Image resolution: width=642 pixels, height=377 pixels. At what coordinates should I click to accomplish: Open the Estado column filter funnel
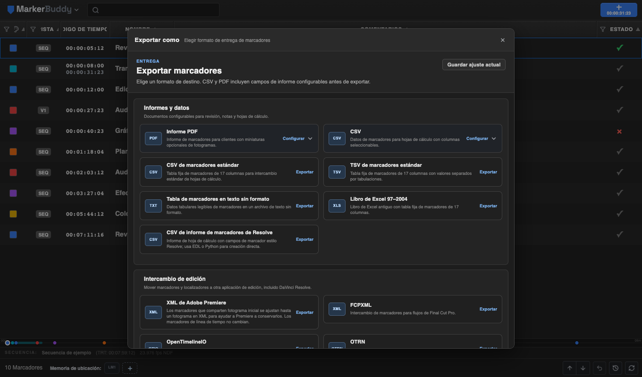point(603,29)
